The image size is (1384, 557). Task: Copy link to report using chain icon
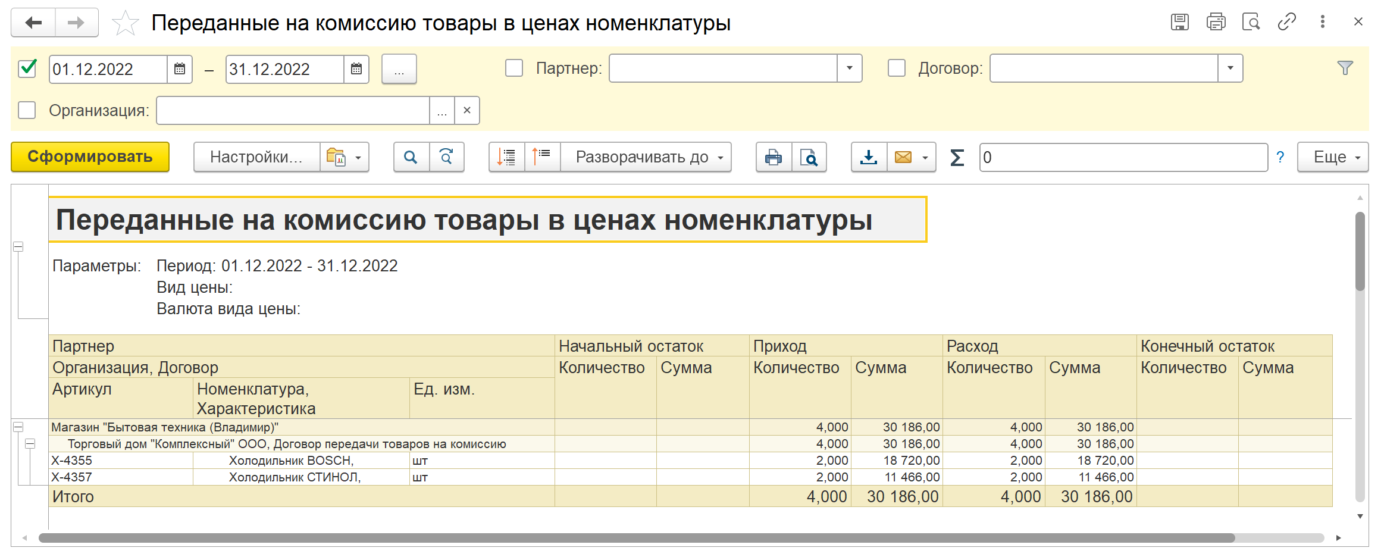pos(1286,23)
